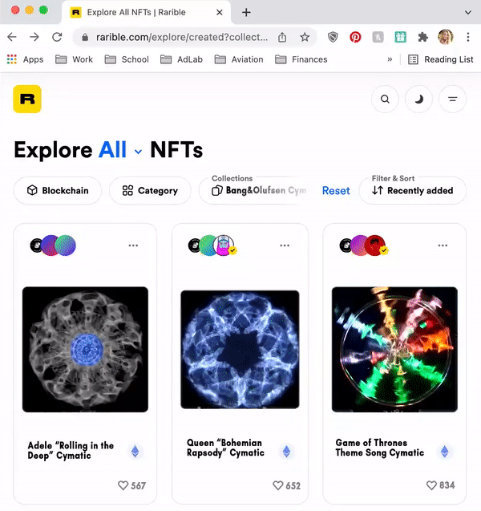The width and height of the screenshot is (481, 511).
Task: Click Ethereum icon on Game of Thrones card
Action: tap(445, 452)
